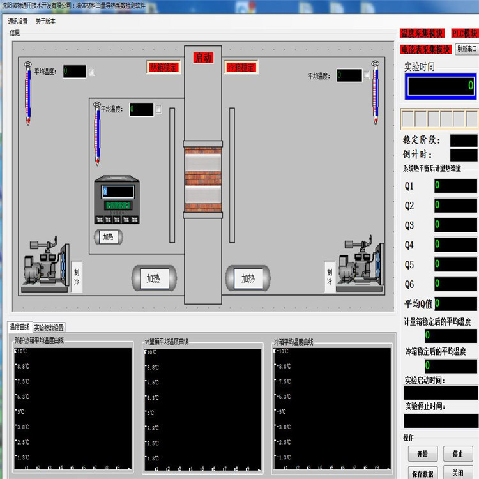Toggle checkbox beside hot box 平均温度 field

pyautogui.click(x=92, y=72)
